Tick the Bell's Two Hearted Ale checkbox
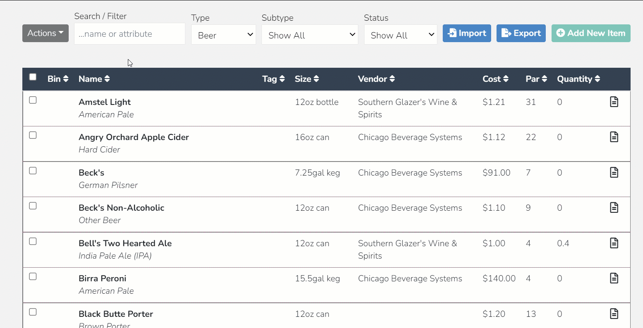 tap(33, 241)
